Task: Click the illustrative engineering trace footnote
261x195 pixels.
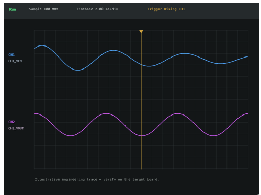Action: 97,179
